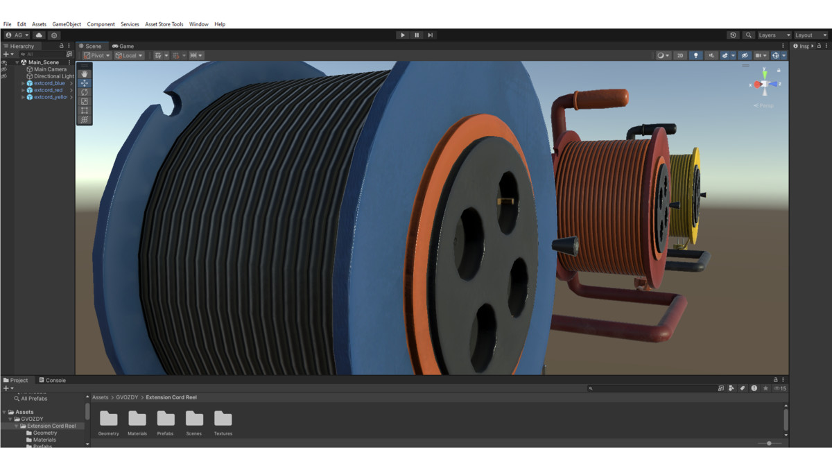Expand the extcord_blue object in Hierarchy
The height and width of the screenshot is (468, 832).
click(23, 83)
